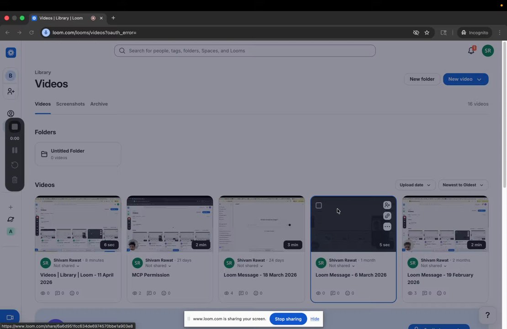Open views count on 18 March video
Image resolution: width=507 pixels, height=329 pixels.
point(228,293)
